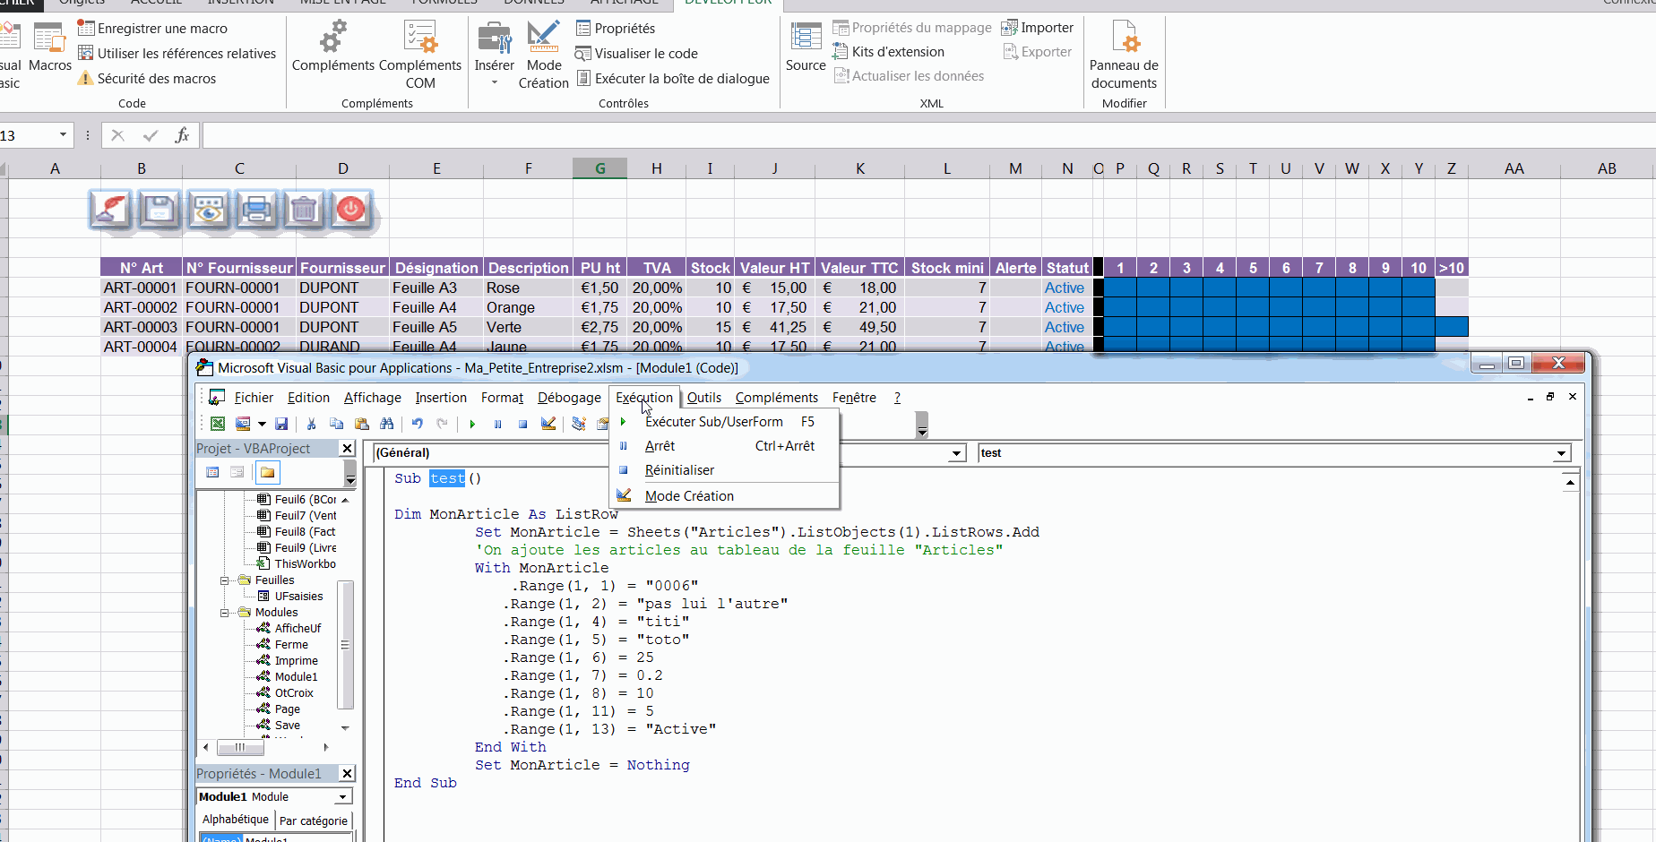This screenshot has width=1656, height=842.
Task: Click the Insert UserForm icon in VBA toolbar
Action: [x=243, y=424]
